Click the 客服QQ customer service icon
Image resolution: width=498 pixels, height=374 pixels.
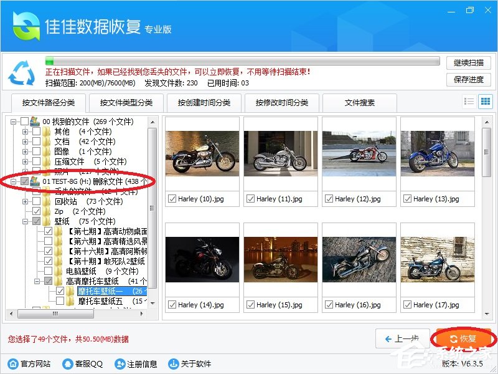[67, 363]
